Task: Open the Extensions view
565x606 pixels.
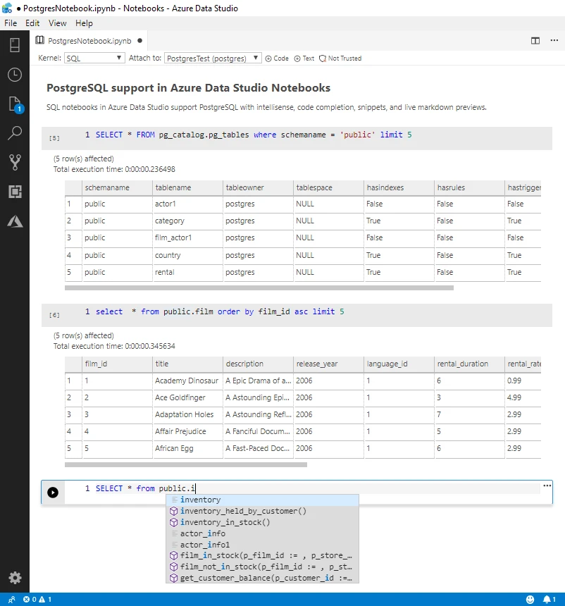Action: click(x=15, y=192)
